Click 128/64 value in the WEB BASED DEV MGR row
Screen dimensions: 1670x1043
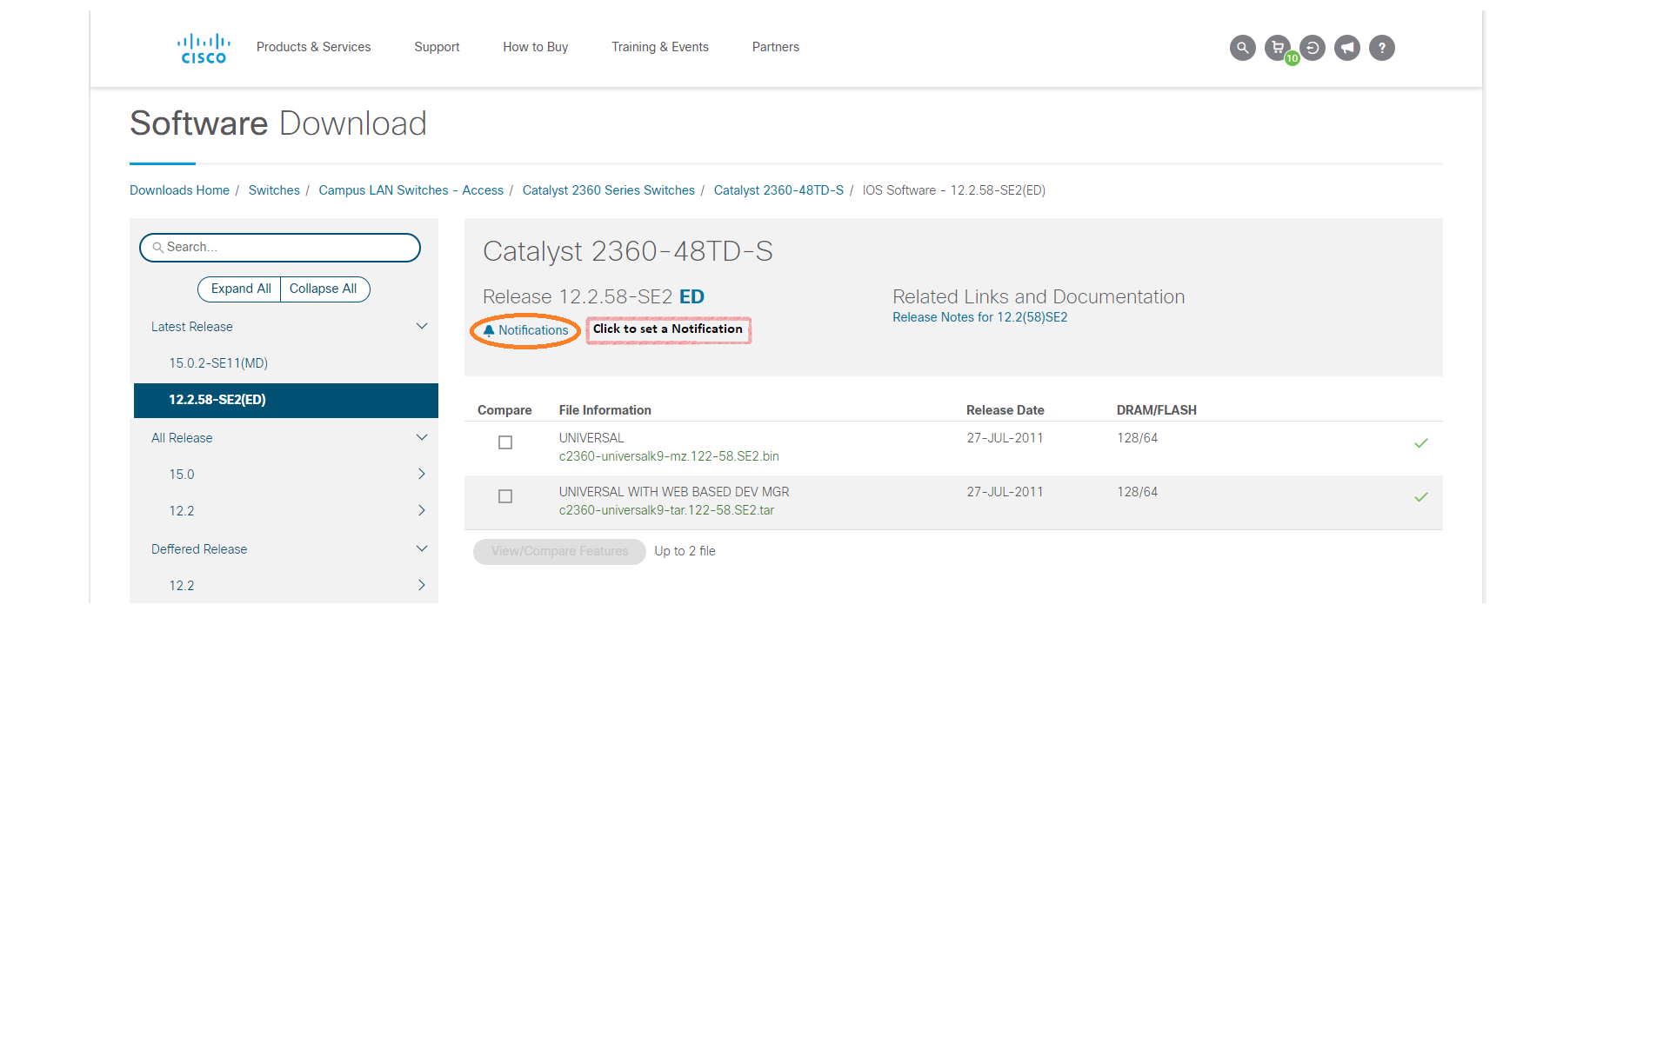pos(1137,492)
